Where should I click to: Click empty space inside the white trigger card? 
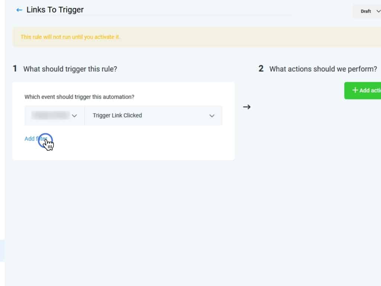click(149, 145)
